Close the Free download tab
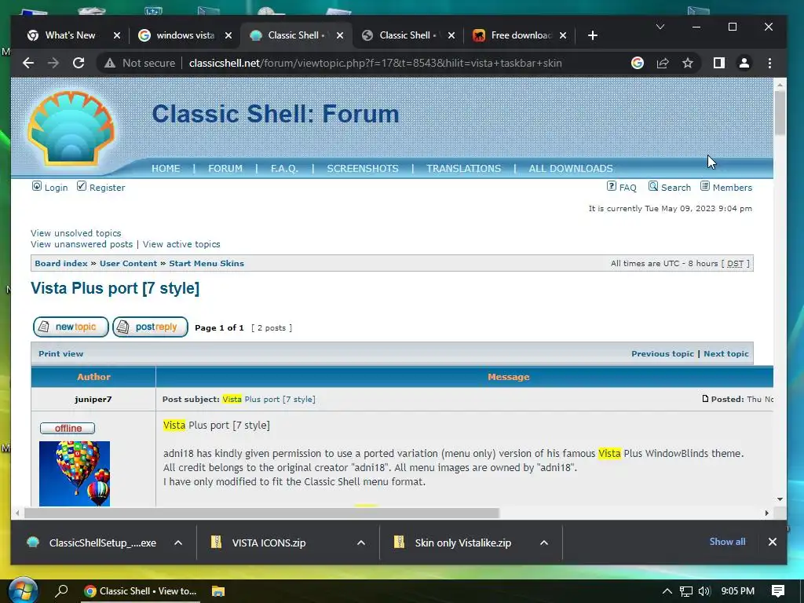This screenshot has height=603, width=804. pyautogui.click(x=563, y=35)
